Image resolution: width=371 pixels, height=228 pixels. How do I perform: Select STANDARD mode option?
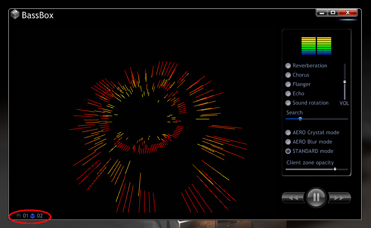click(288, 151)
